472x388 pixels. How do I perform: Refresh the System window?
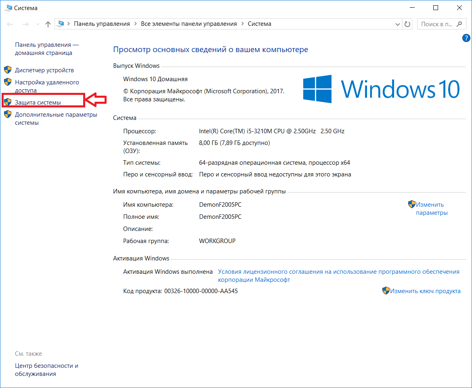coord(407,24)
